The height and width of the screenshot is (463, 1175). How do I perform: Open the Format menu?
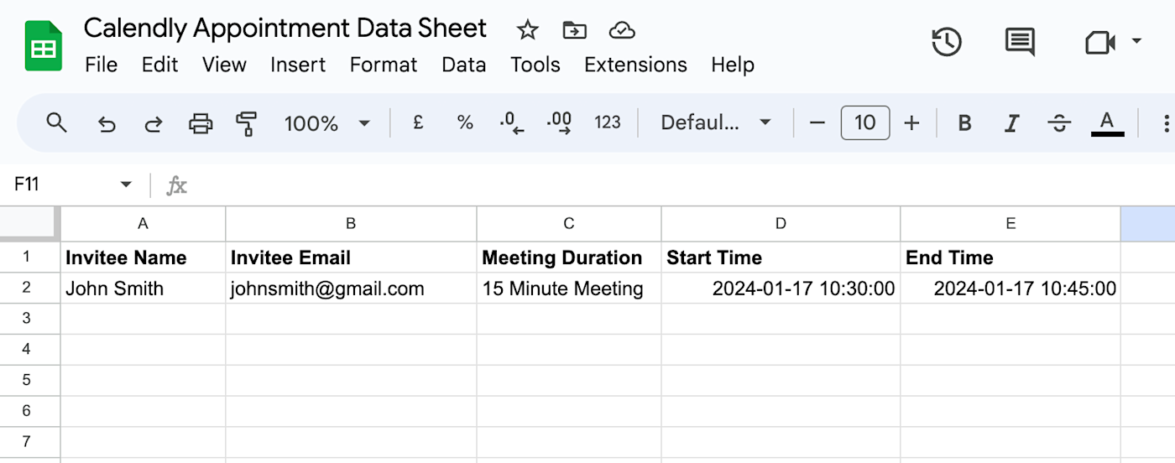(384, 65)
